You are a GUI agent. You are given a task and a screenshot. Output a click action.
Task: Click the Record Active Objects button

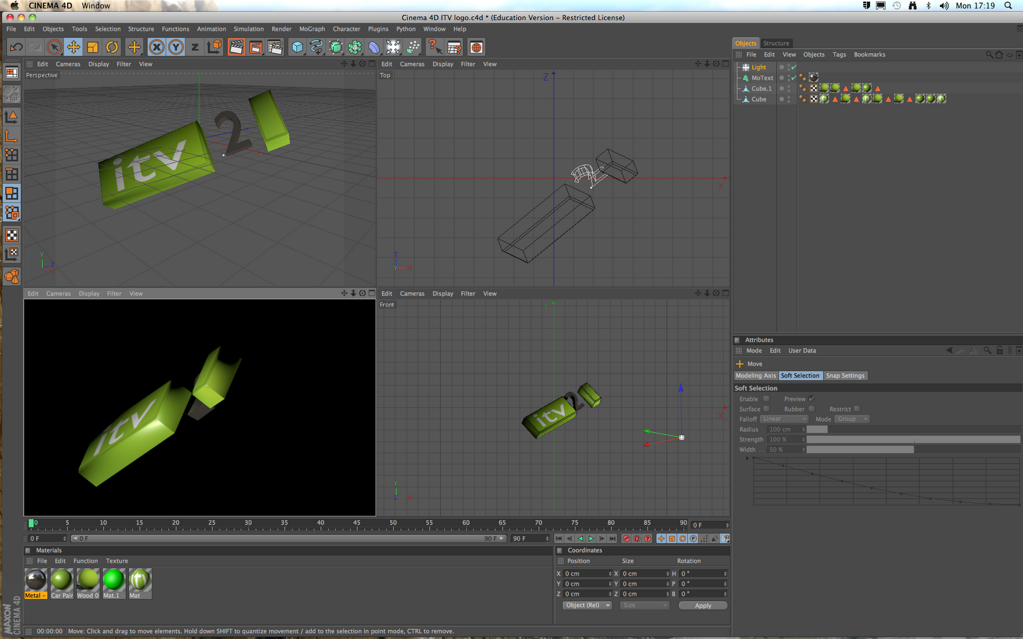point(627,539)
